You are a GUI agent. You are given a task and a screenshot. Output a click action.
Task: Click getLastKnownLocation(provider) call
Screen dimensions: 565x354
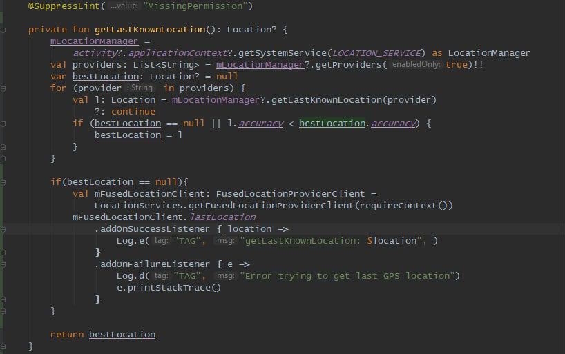click(x=354, y=100)
